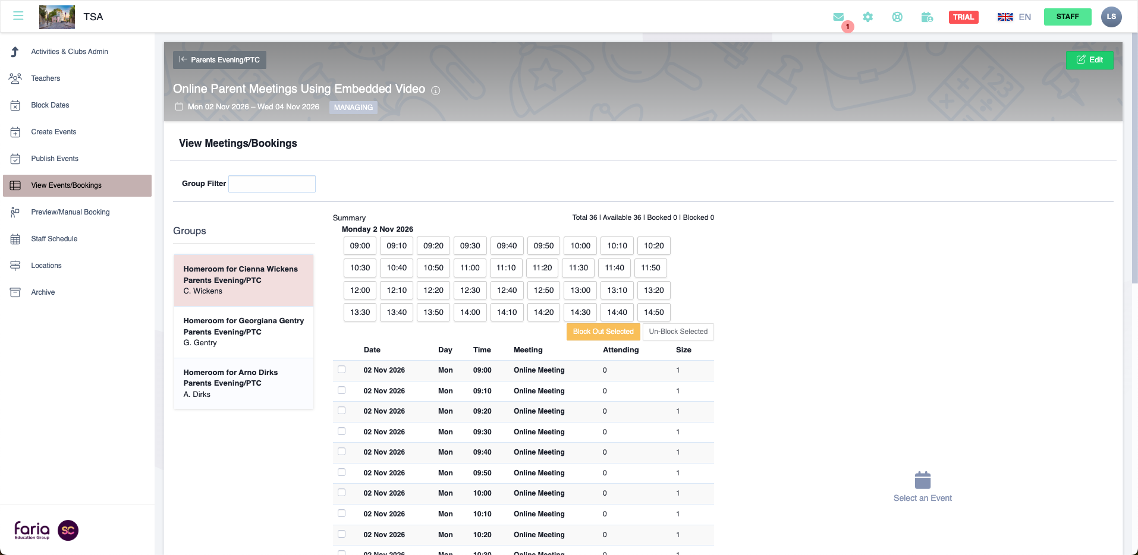Click the help lifebuoy icon

click(897, 17)
